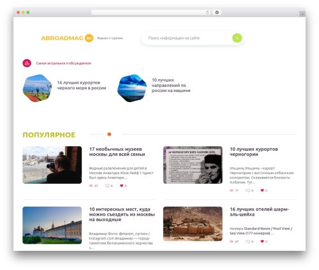The height and width of the screenshot is (270, 319).
Task: Open '16 лучших курортов черного моря' link
Action: click(x=82, y=86)
